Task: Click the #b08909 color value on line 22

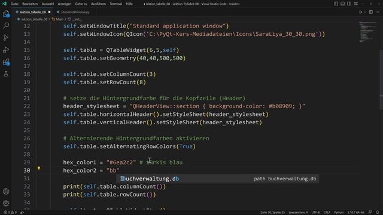Action: click(282, 106)
